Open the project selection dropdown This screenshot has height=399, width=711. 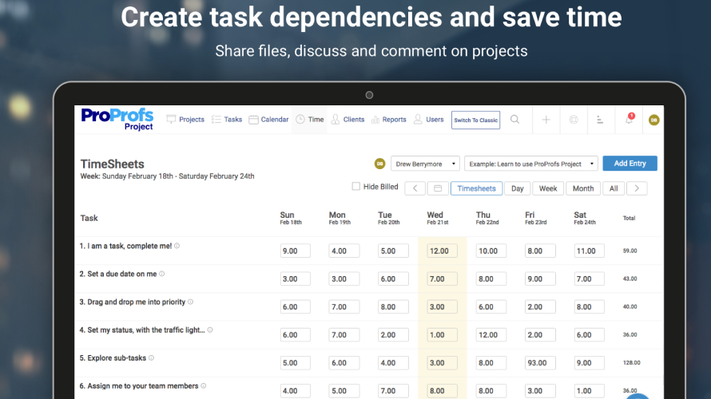pyautogui.click(x=530, y=164)
